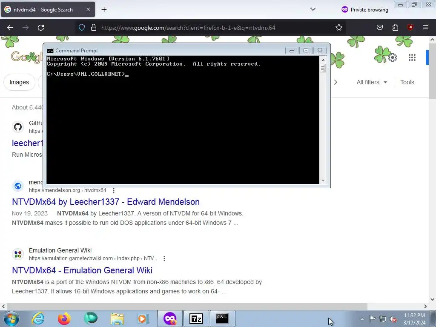The image size is (436, 327).
Task: Open NTVDMx64 - Emulation General Wiki result
Action: (x=82, y=270)
